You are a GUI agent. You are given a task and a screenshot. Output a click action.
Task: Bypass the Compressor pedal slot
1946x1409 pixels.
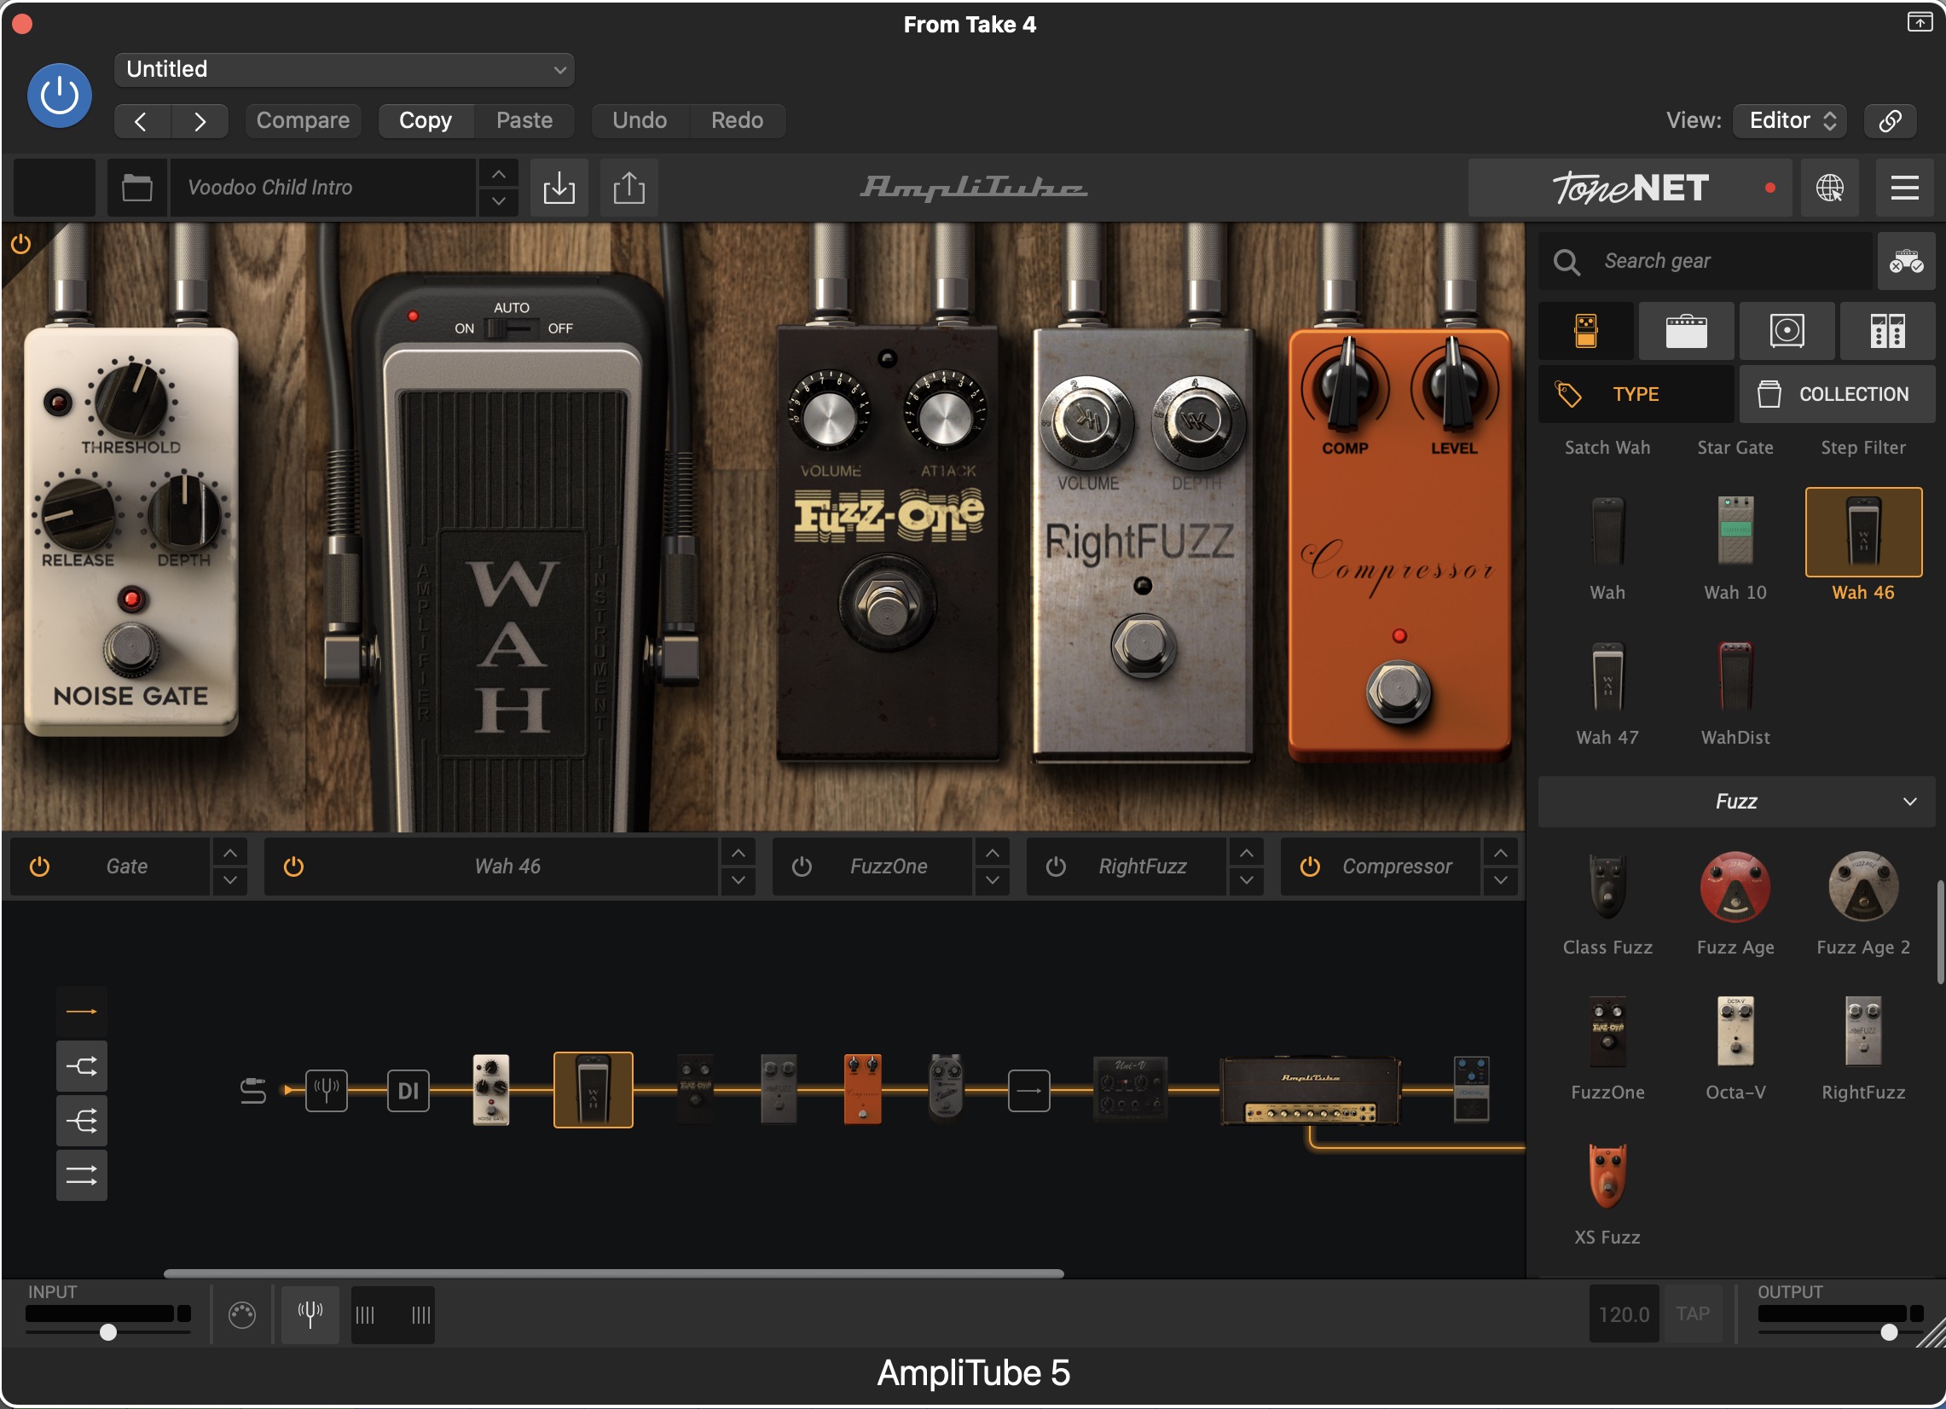(1309, 867)
